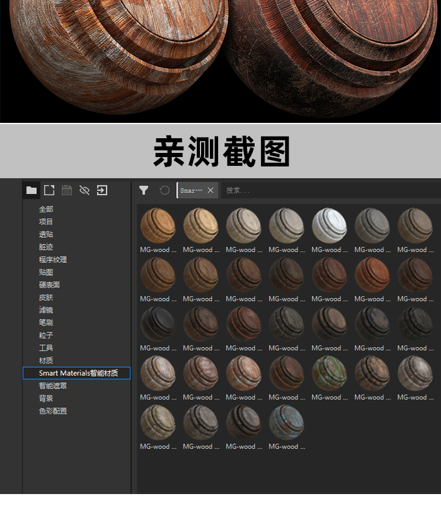Select the 程序纹理 category

pos(53,259)
